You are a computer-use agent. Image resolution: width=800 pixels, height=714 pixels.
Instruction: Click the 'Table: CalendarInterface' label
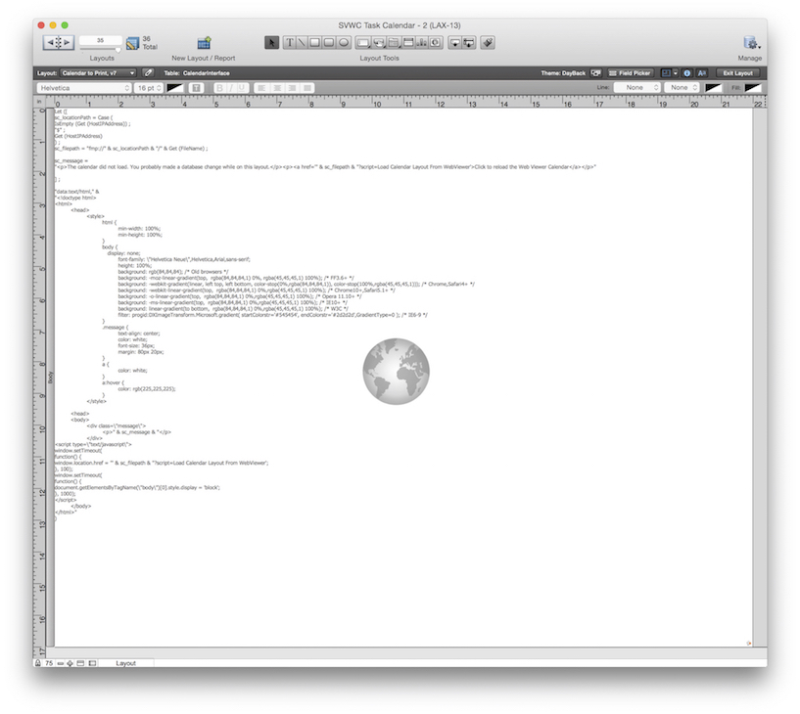[x=197, y=73]
